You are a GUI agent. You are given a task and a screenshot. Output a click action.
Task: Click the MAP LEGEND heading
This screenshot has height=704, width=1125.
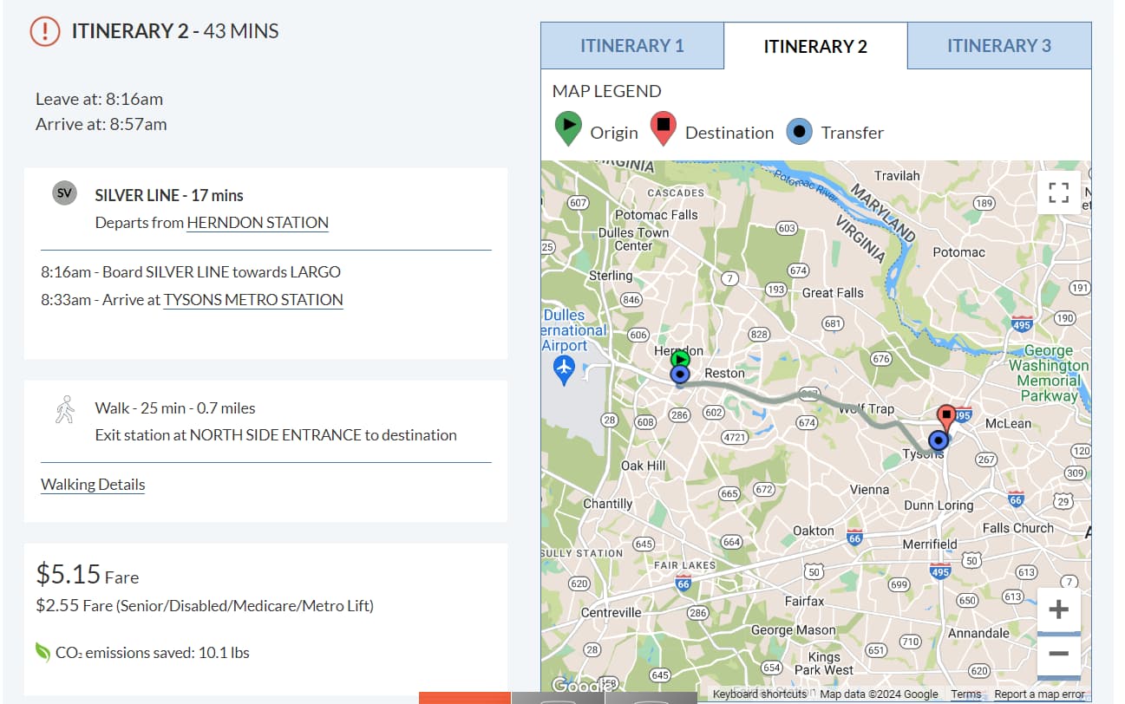coord(606,91)
